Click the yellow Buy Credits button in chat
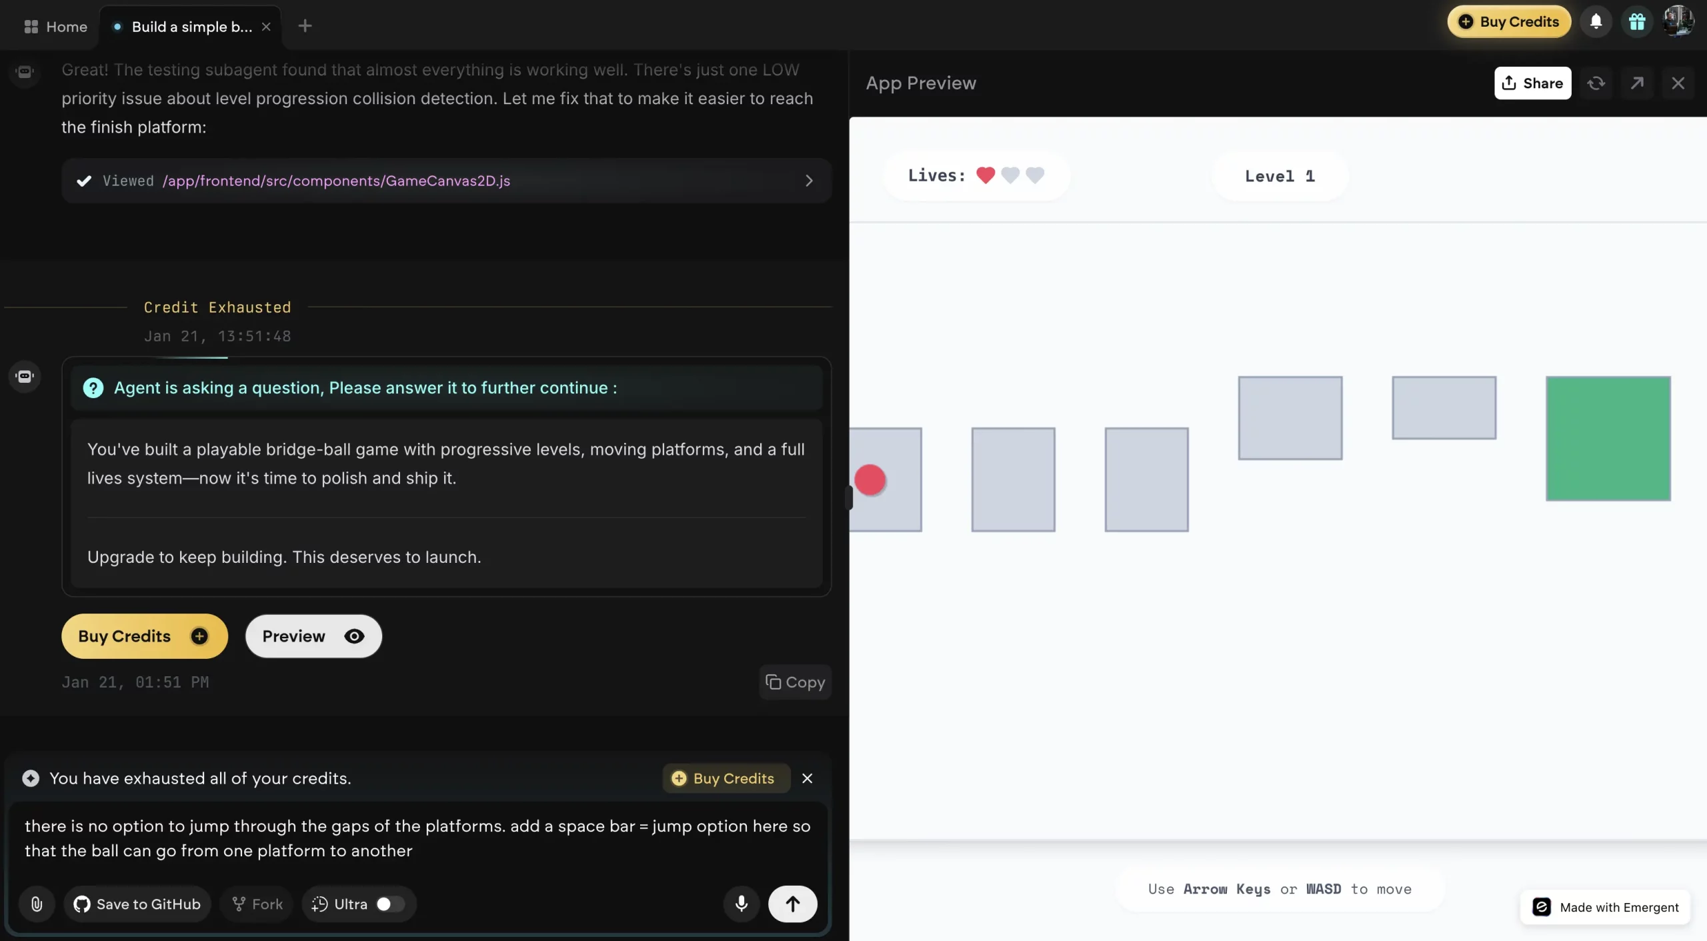This screenshot has height=941, width=1707. click(144, 636)
